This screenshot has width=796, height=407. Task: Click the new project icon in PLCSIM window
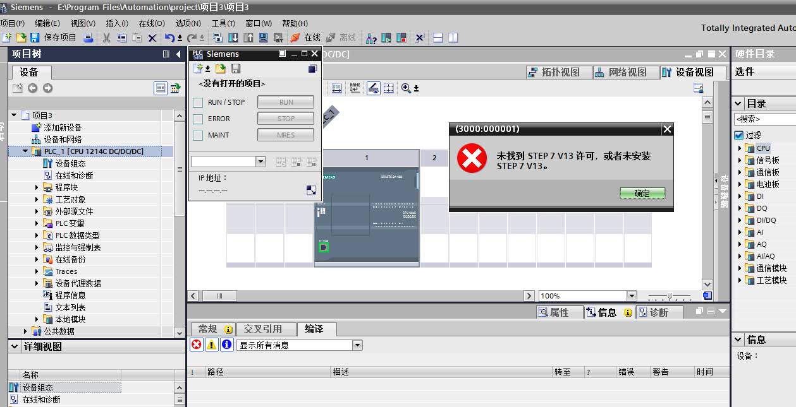pos(199,69)
